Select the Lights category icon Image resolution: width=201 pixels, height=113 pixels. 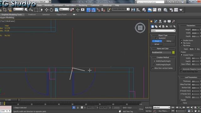click(160, 26)
